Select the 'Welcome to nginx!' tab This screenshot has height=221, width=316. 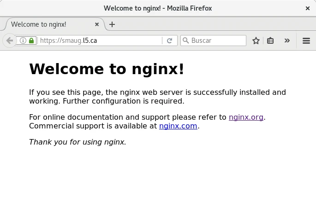[46, 24]
